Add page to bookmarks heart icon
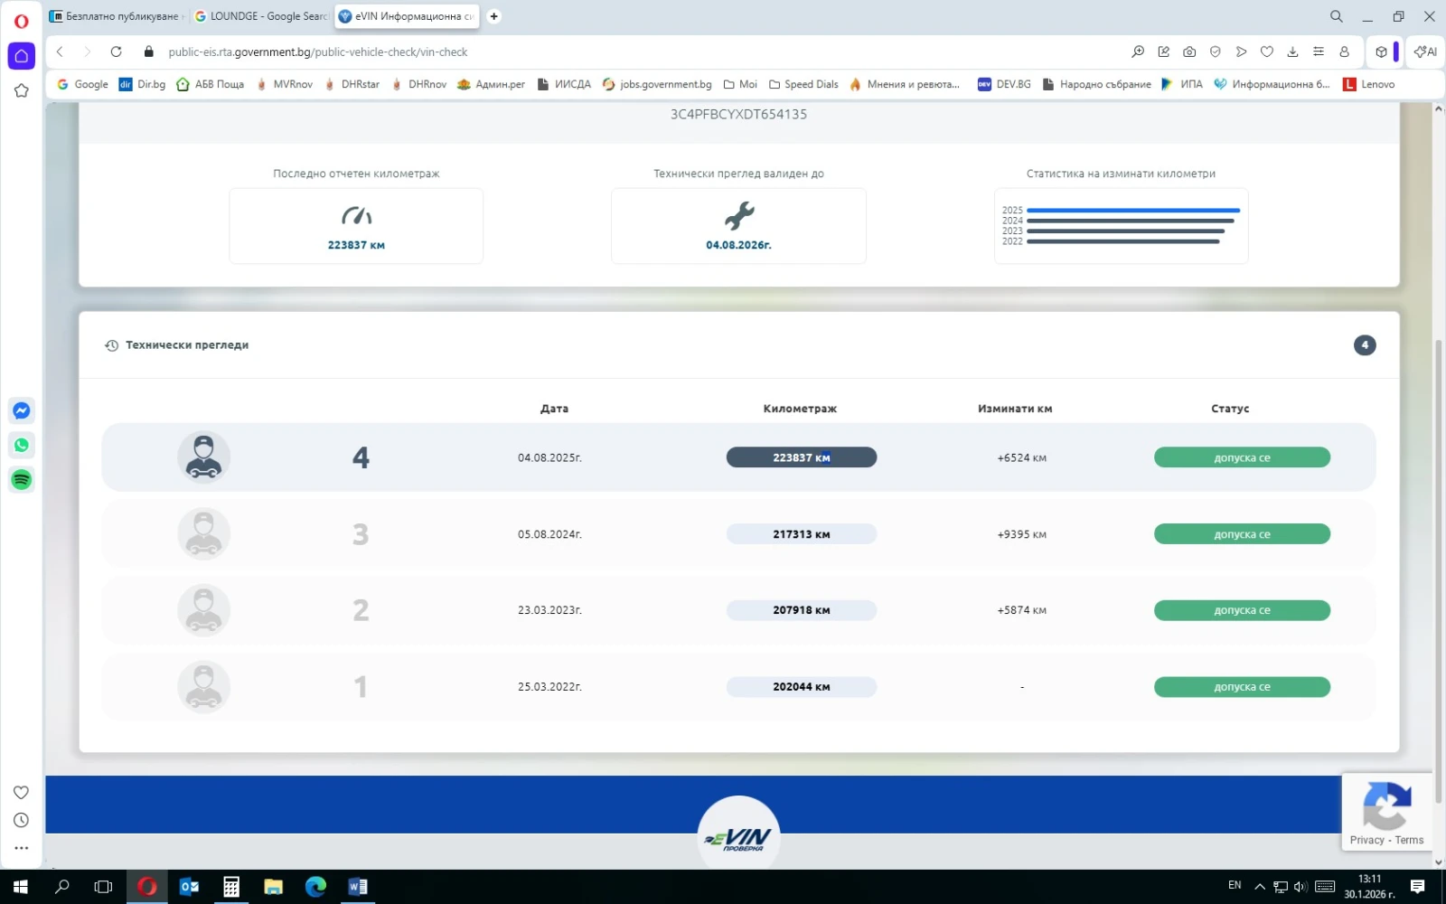 [x=1267, y=52]
